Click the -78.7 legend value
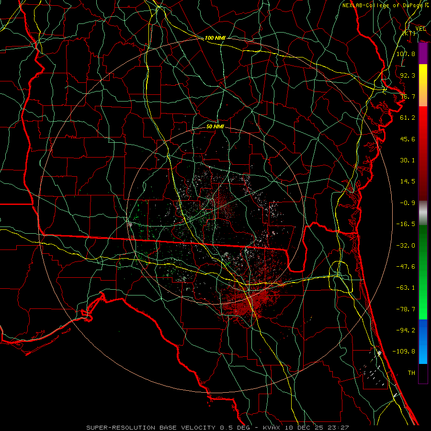Image resolution: width=431 pixels, height=431 pixels. click(x=406, y=309)
